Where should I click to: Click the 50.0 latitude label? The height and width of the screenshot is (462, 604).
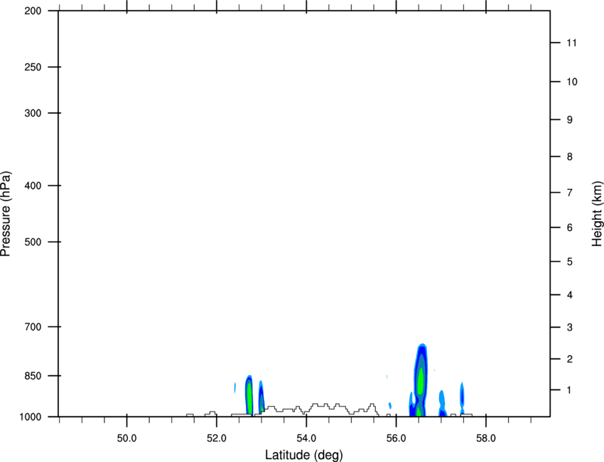click(x=126, y=439)
